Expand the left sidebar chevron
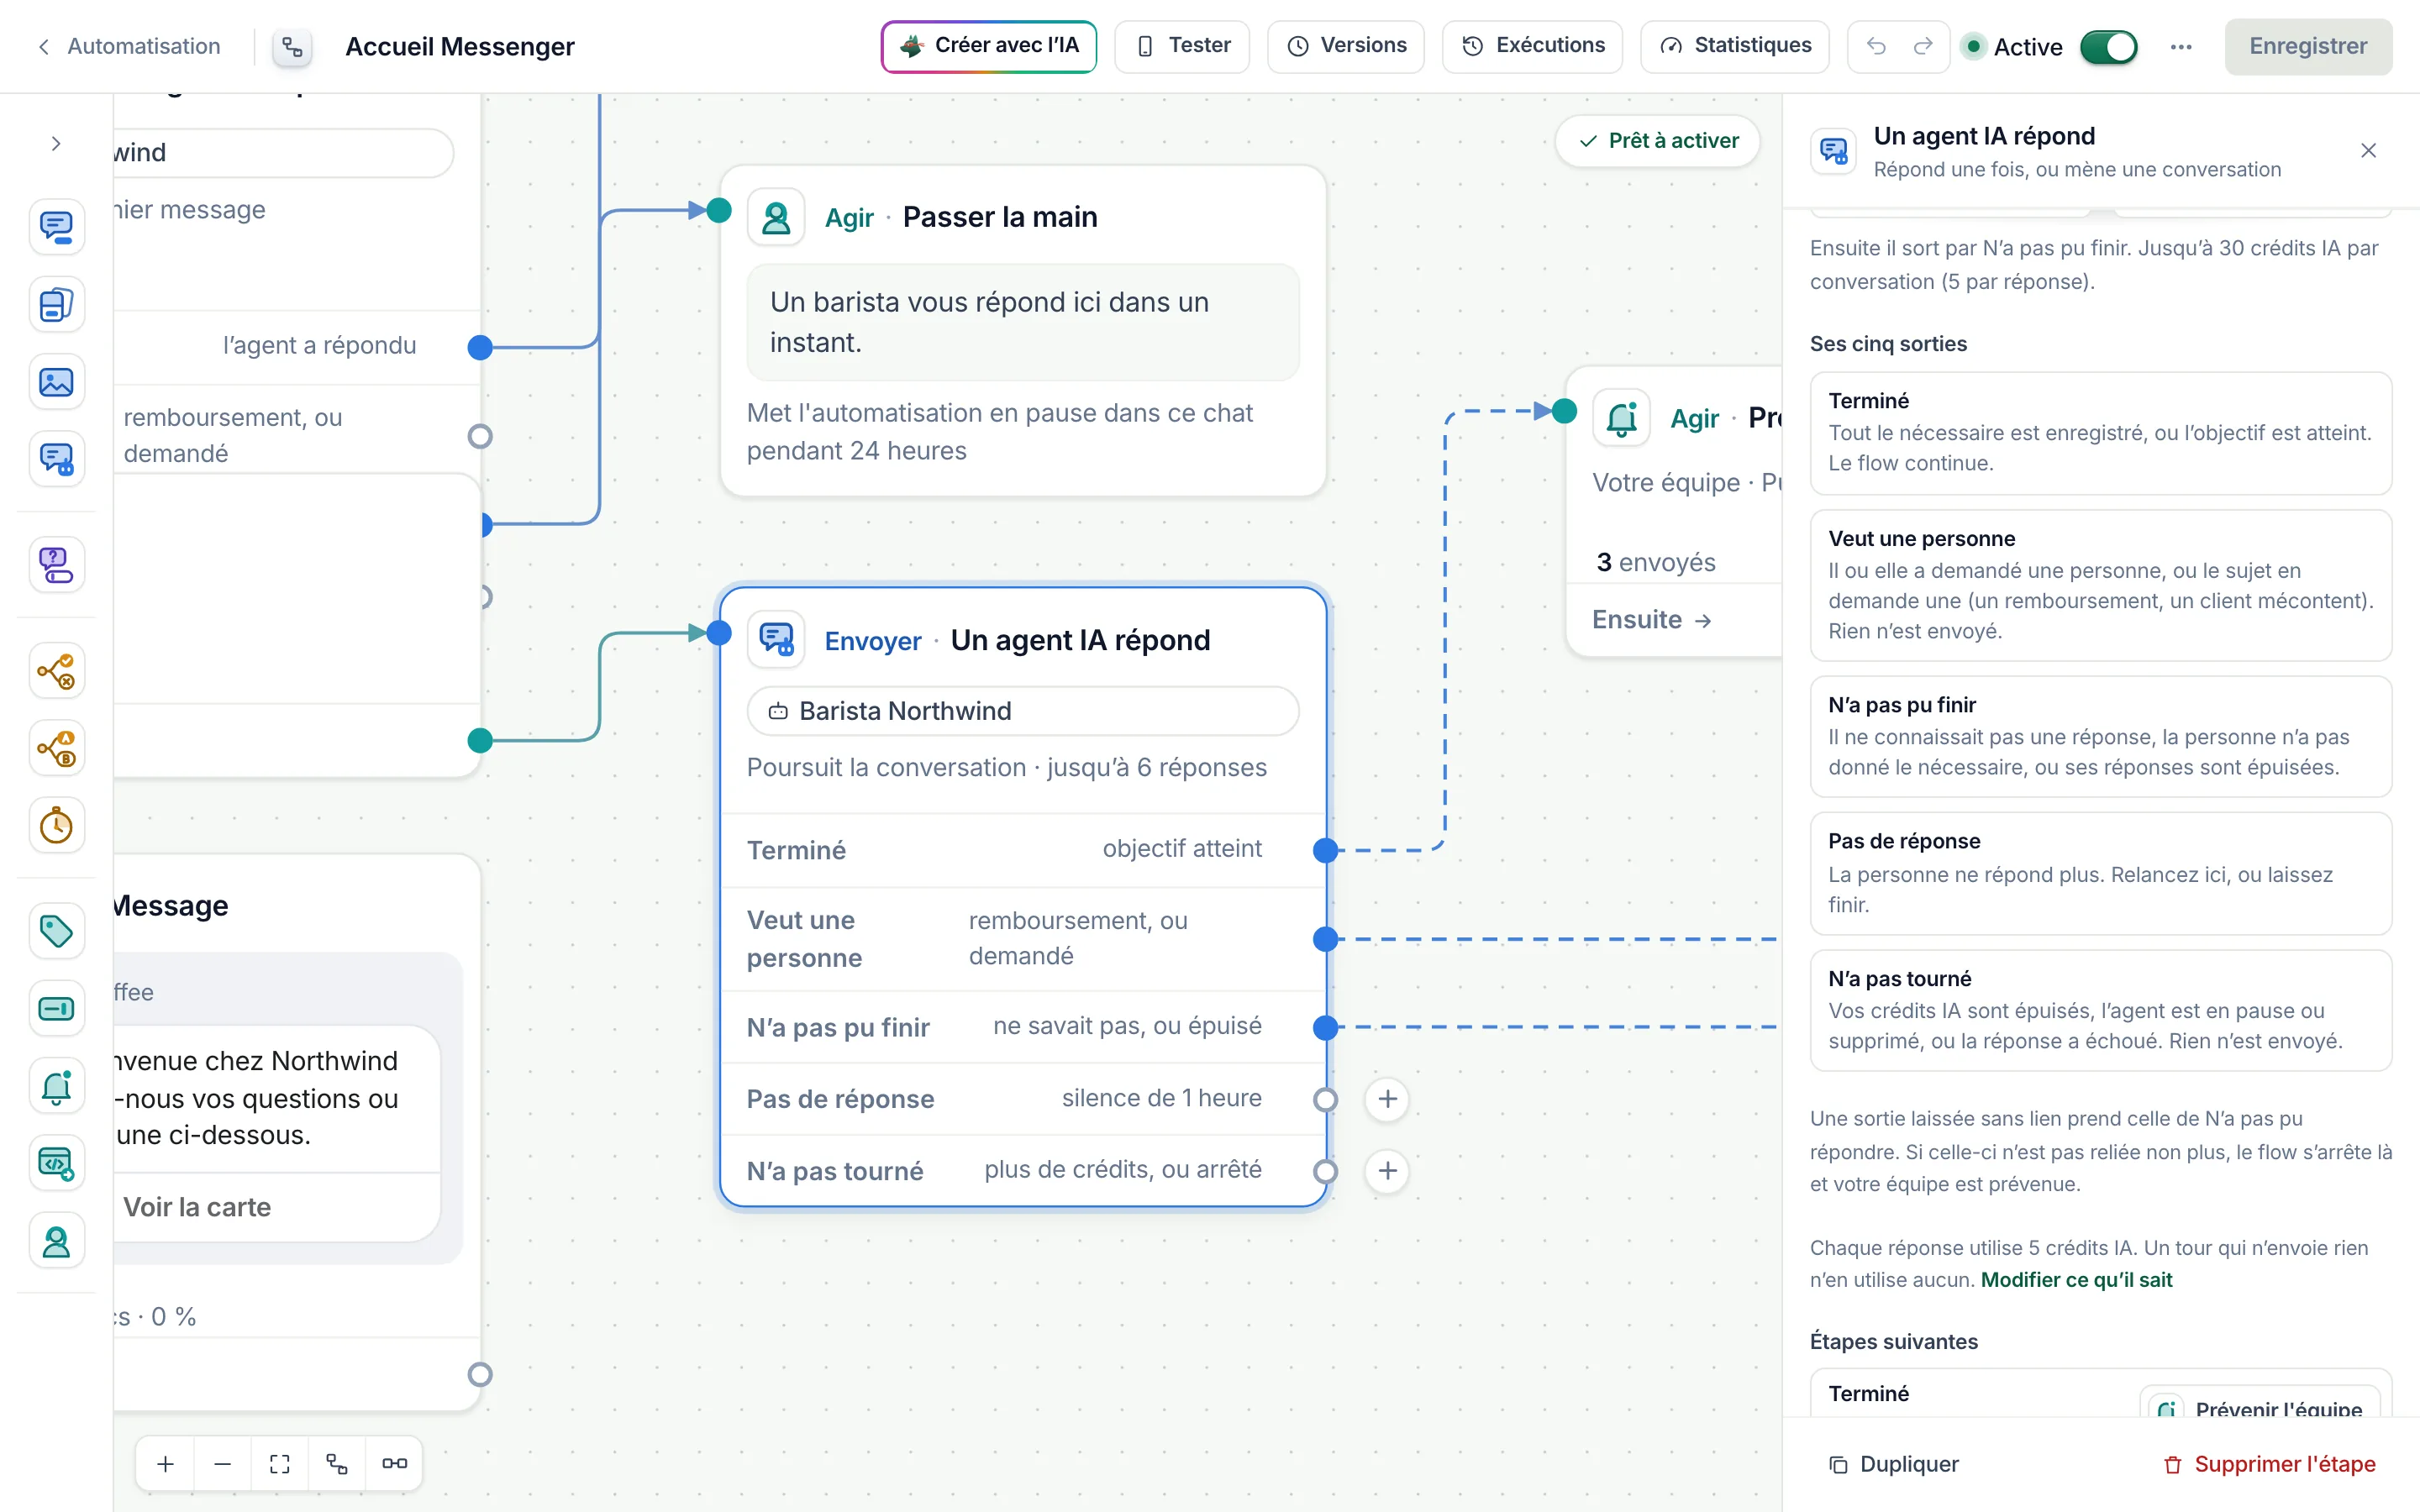The height and width of the screenshot is (1512, 2420). pyautogui.click(x=56, y=144)
